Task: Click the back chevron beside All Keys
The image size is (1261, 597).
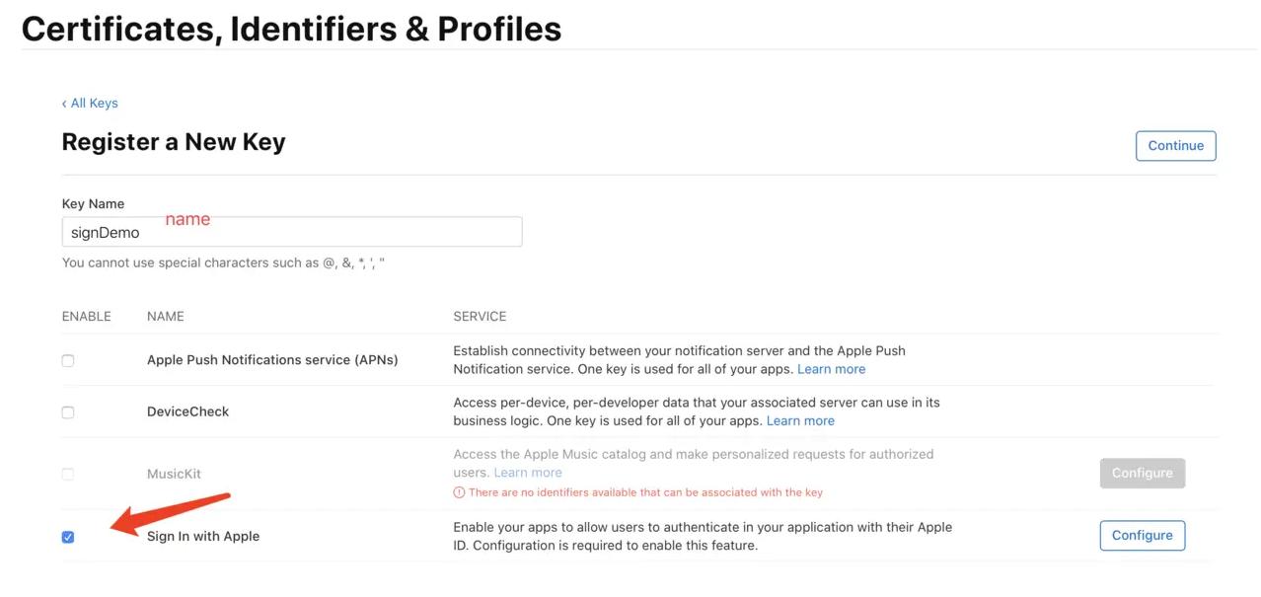Action: tap(65, 103)
